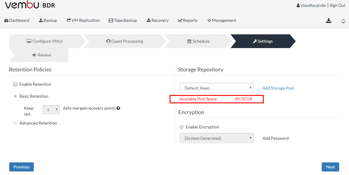Tick the Enable Retention checkbox
349x175 pixels.
(x=15, y=84)
